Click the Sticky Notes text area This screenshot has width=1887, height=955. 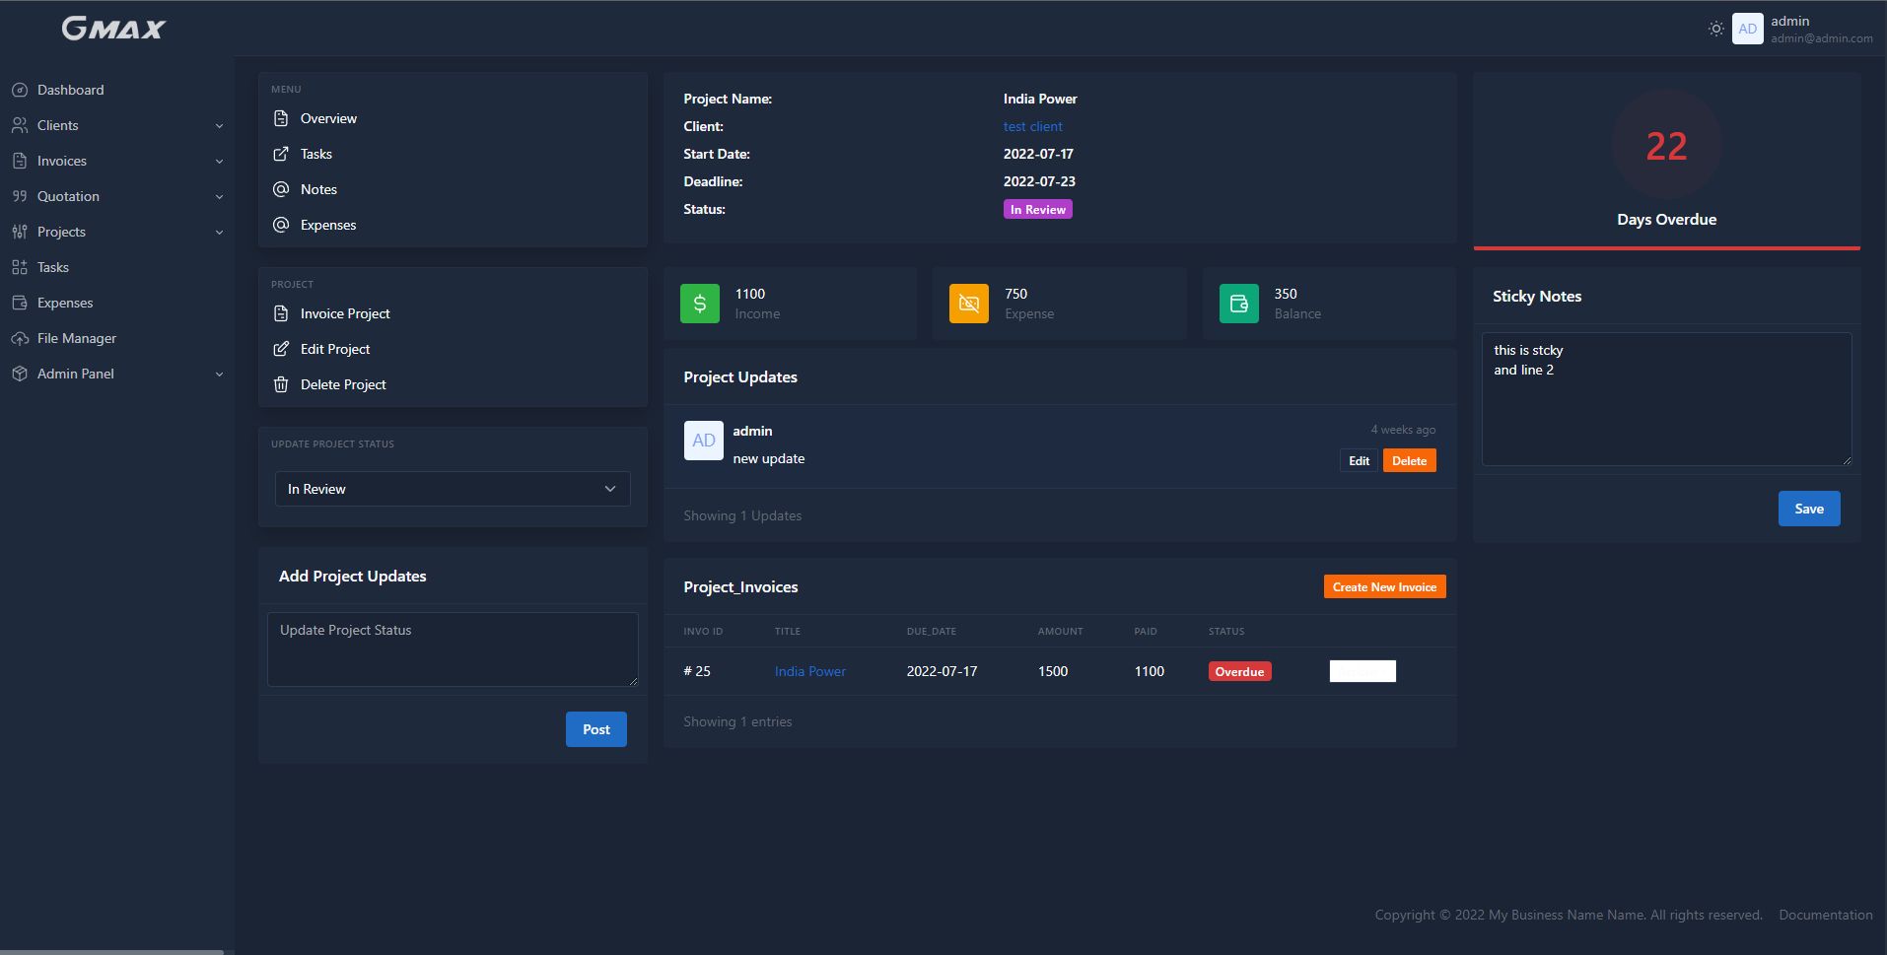click(x=1666, y=399)
